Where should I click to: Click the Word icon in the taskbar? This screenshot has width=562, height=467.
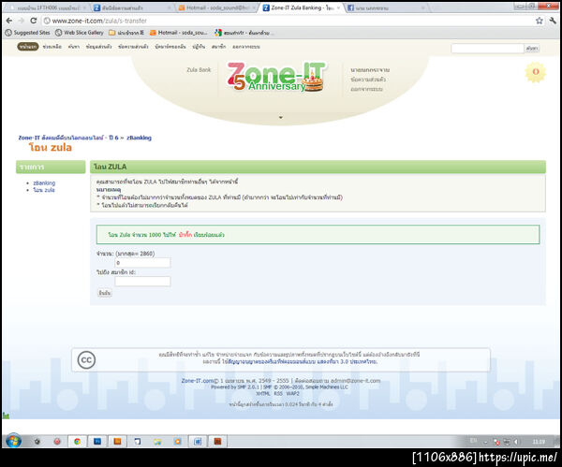[x=198, y=442]
